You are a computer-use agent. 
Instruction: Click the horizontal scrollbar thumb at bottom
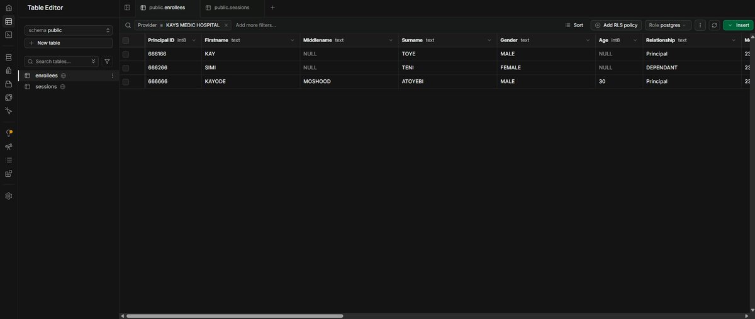235,316
